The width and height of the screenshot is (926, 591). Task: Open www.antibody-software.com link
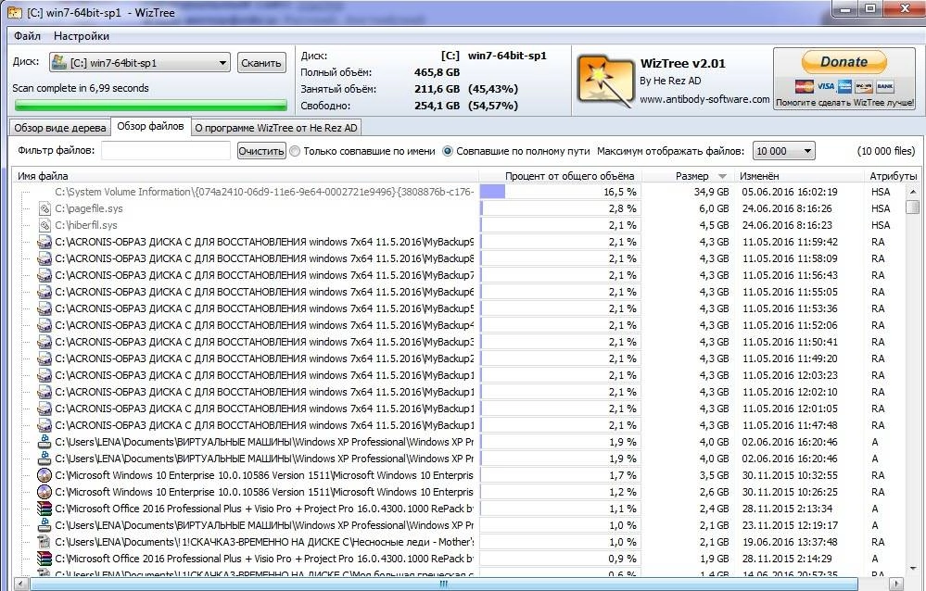coord(704,99)
